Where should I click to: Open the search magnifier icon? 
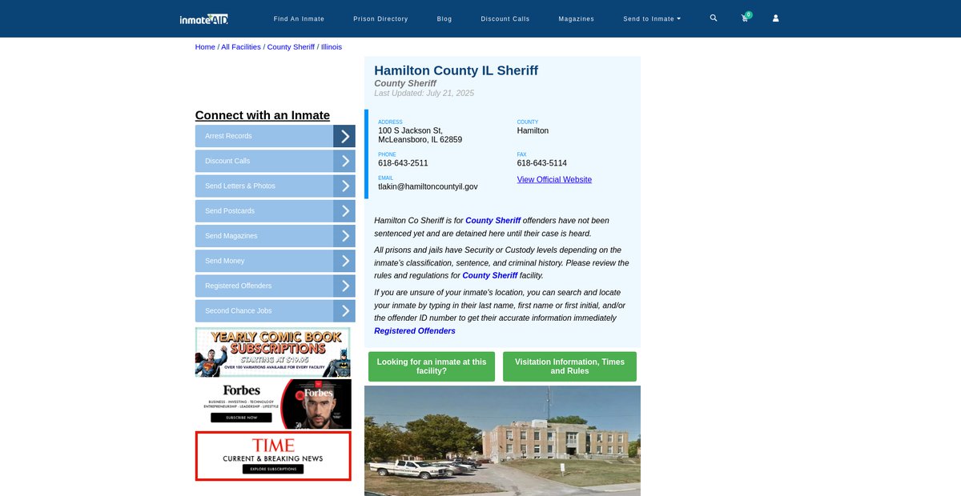tap(714, 18)
